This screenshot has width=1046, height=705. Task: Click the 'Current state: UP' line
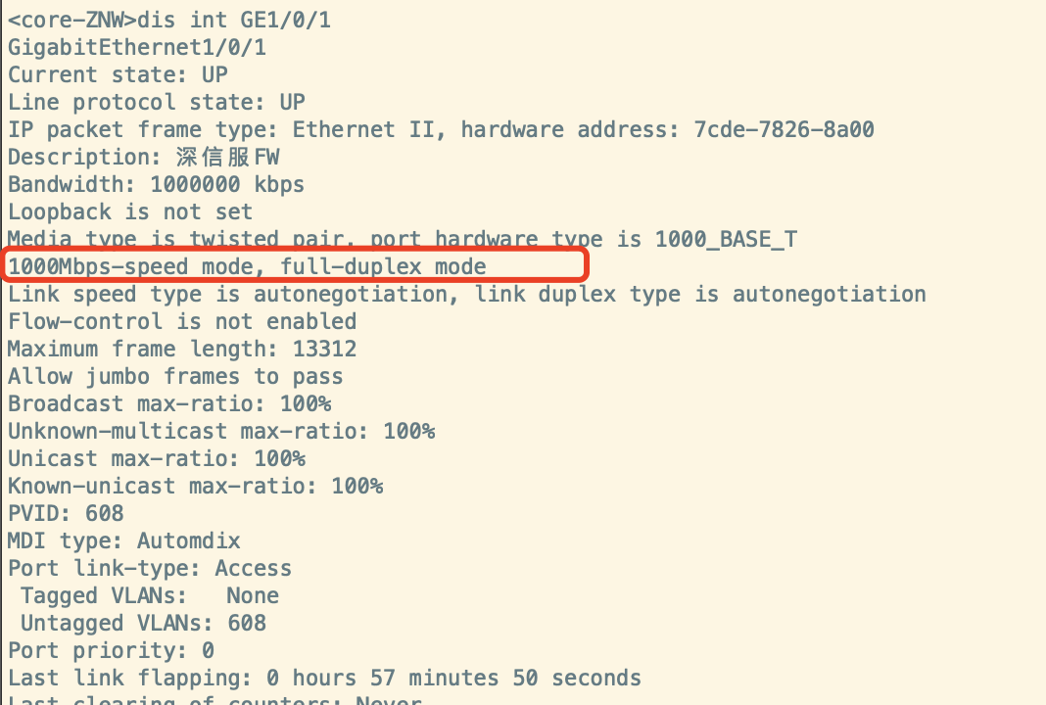118,74
